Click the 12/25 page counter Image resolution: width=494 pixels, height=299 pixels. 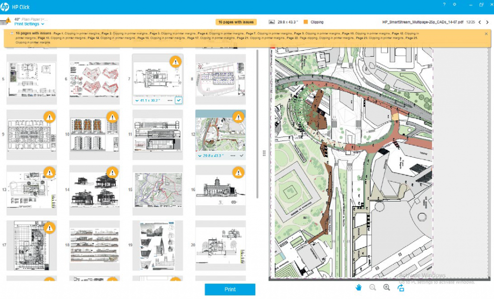(470, 22)
